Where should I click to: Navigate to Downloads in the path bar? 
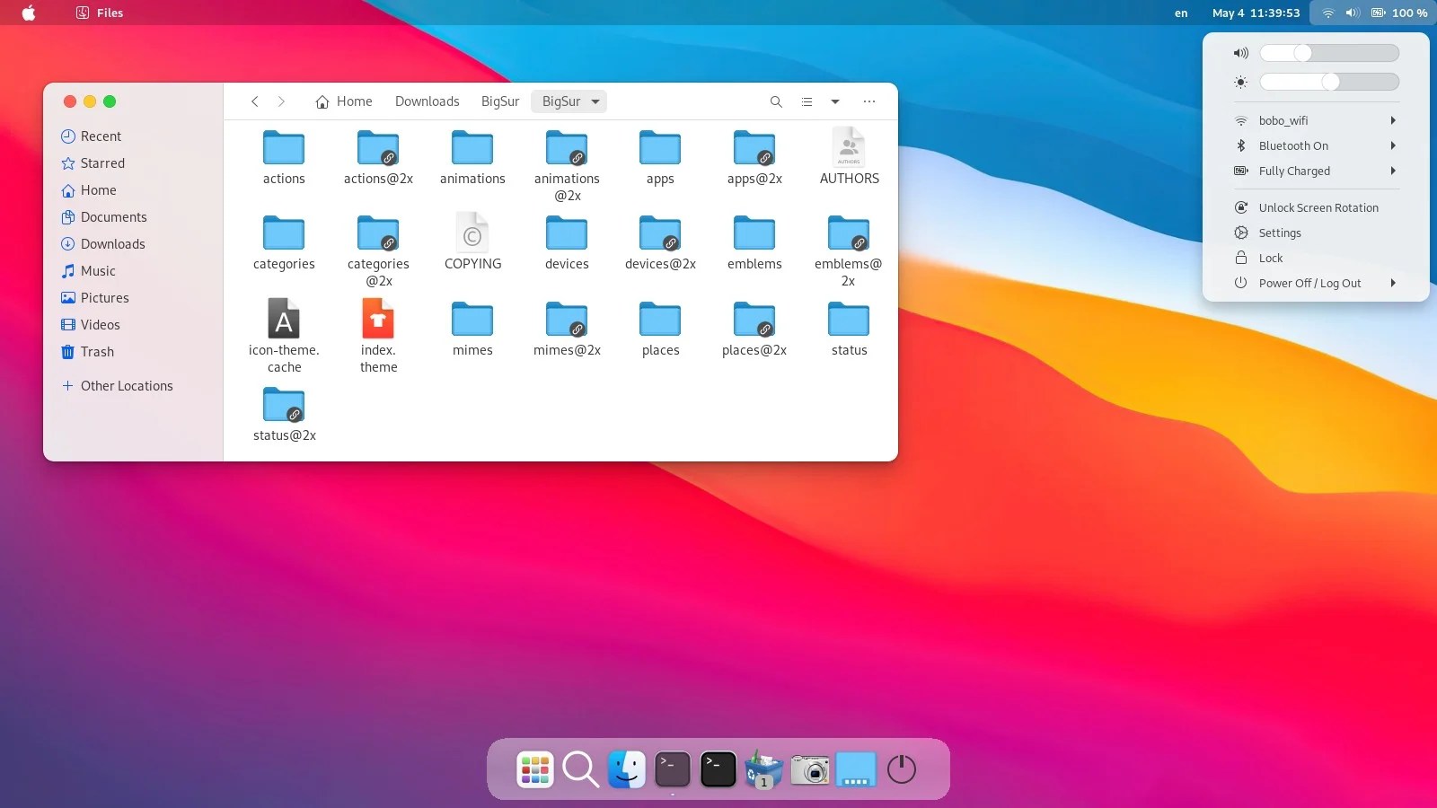428,101
